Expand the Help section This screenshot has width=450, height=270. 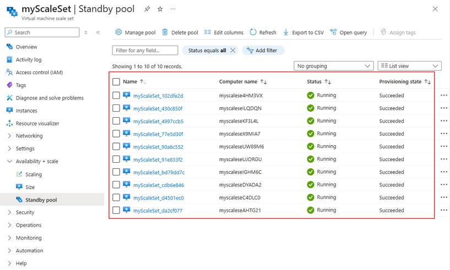9,263
